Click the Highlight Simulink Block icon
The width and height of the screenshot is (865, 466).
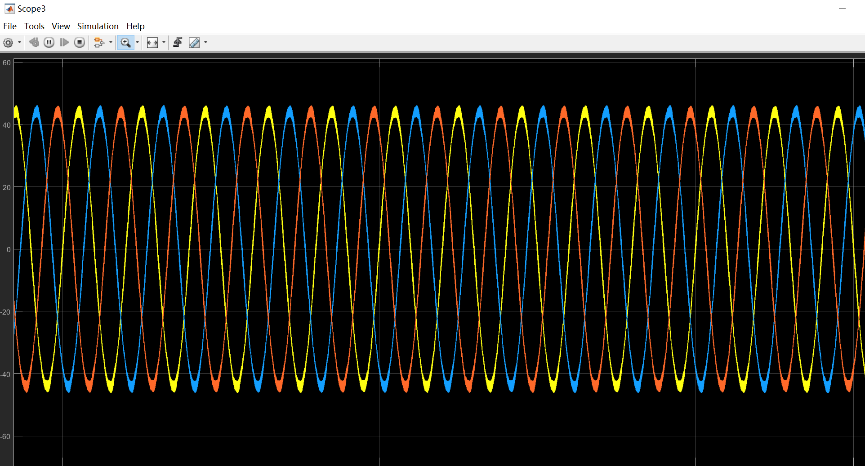[x=99, y=43]
